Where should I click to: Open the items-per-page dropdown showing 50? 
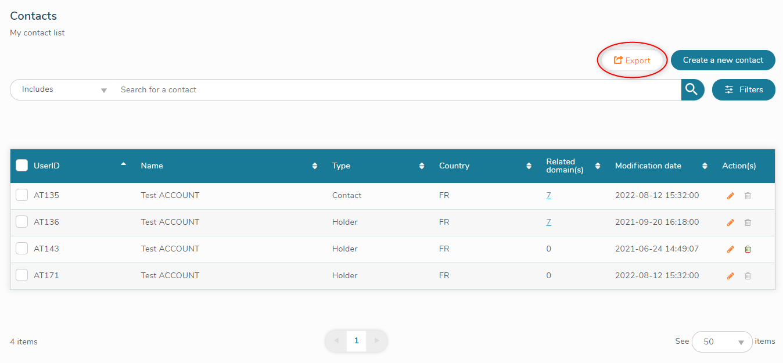pyautogui.click(x=722, y=342)
